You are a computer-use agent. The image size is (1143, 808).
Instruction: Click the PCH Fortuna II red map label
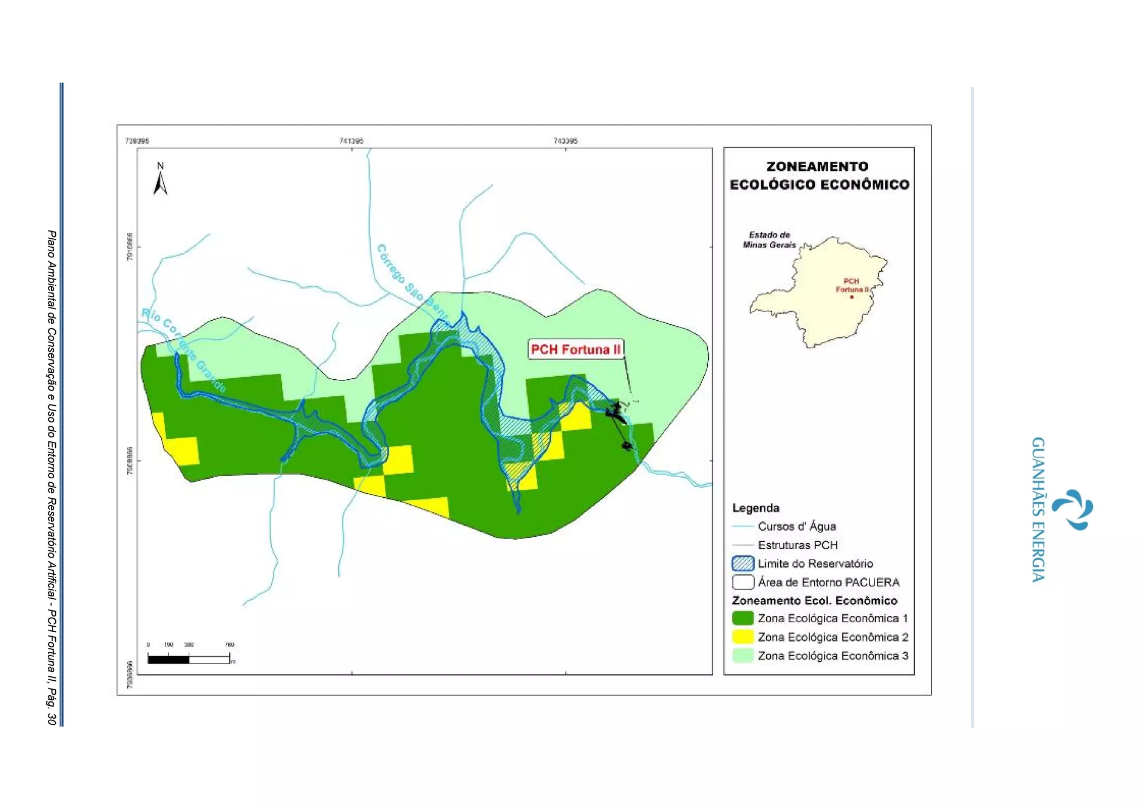point(575,349)
